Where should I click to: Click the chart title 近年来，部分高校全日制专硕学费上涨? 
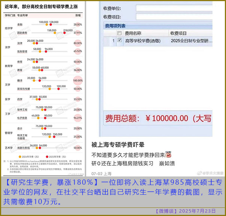click(41, 6)
